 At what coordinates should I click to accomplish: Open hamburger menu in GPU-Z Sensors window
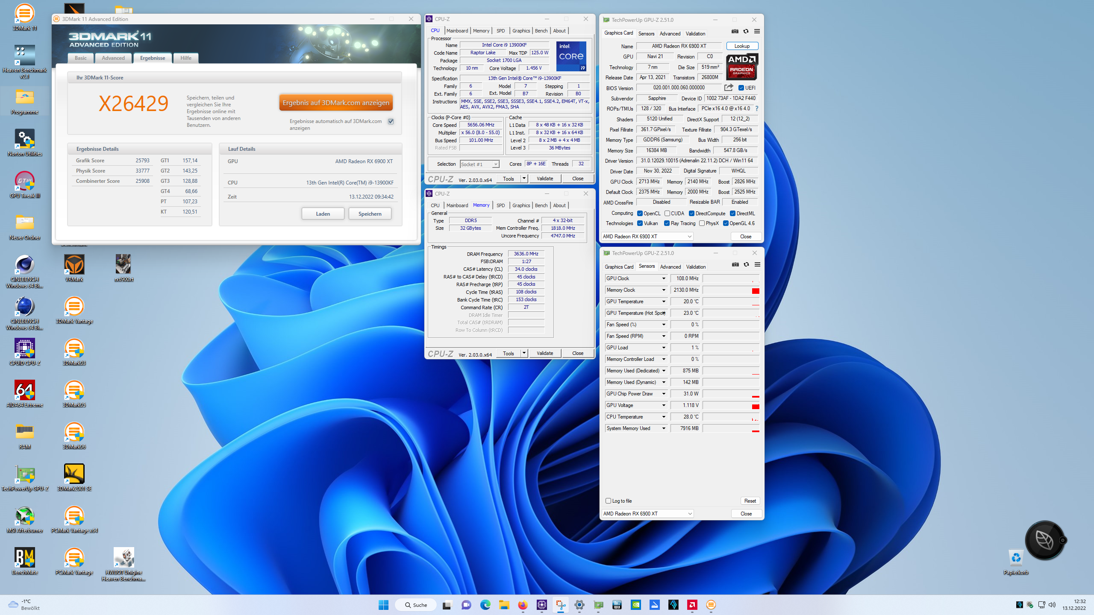pyautogui.click(x=757, y=264)
